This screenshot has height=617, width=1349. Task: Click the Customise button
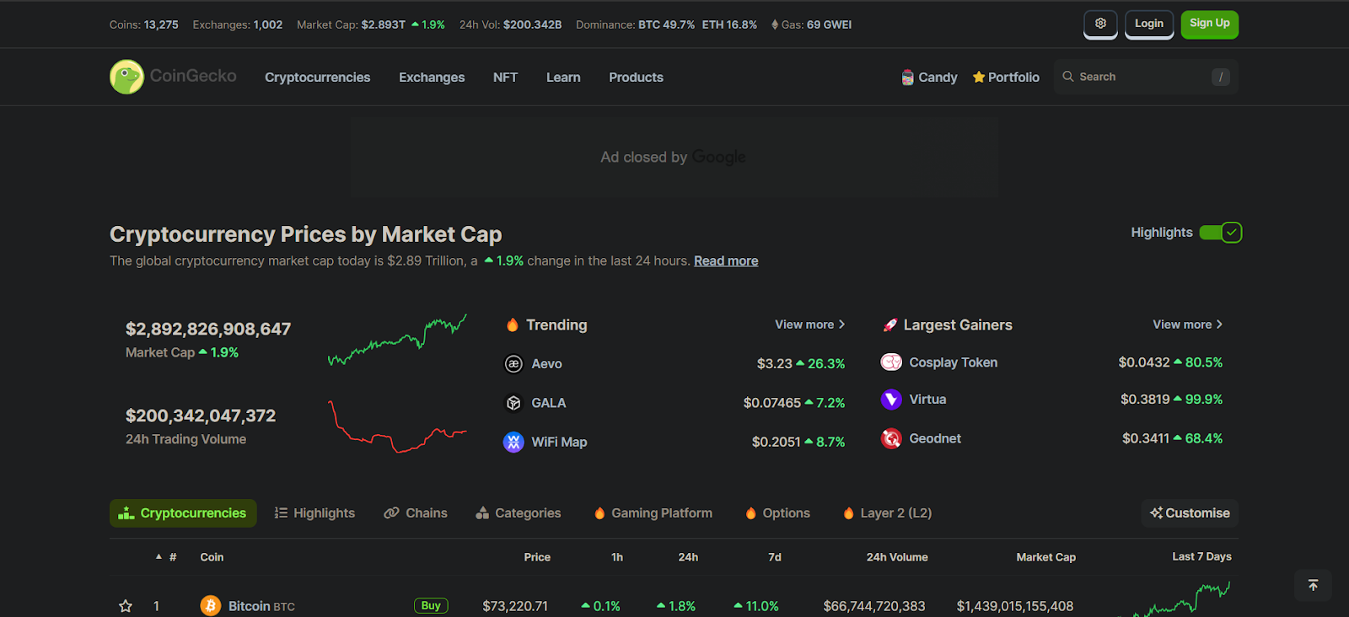click(x=1190, y=512)
